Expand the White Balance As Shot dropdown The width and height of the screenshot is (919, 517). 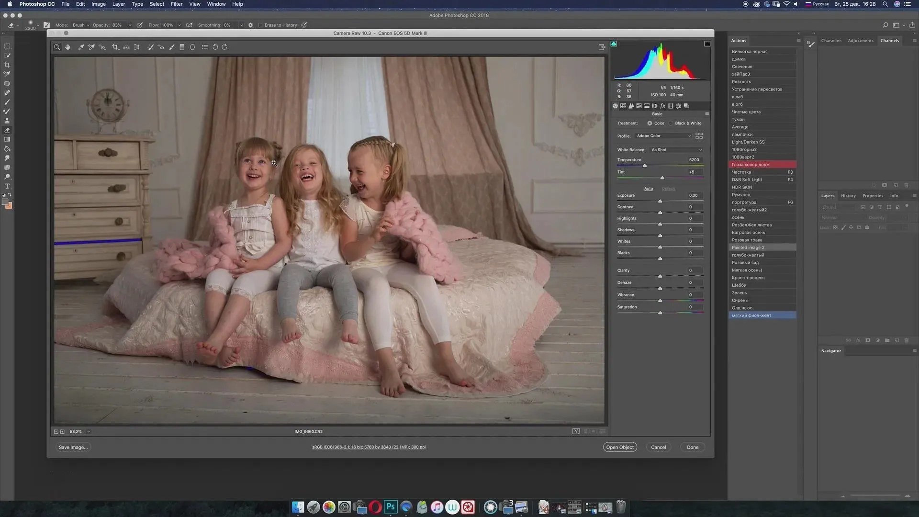pos(676,150)
